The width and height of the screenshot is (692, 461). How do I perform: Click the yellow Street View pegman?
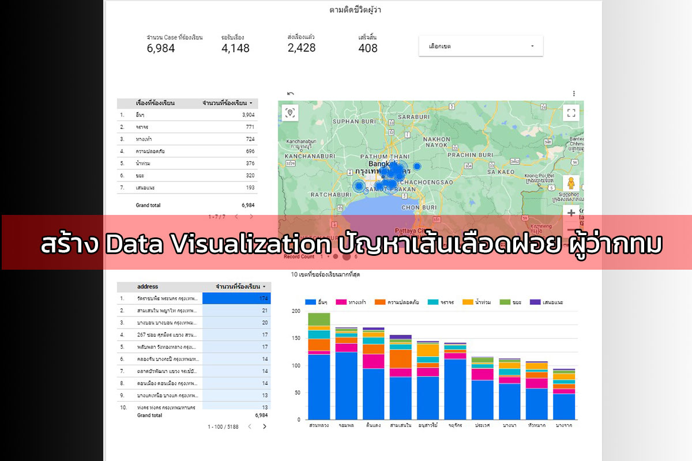click(x=571, y=183)
